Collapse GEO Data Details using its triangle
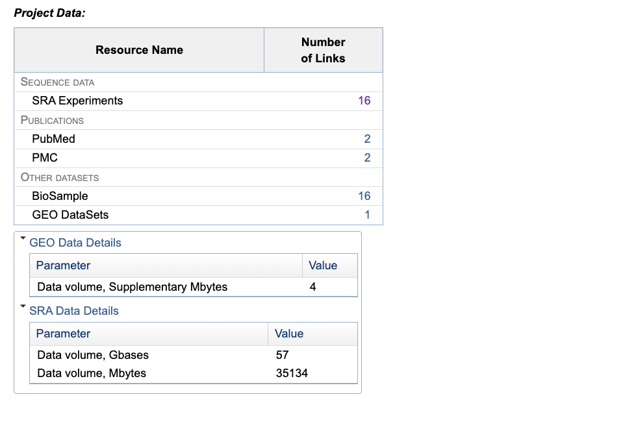The height and width of the screenshot is (429, 636). 23,239
